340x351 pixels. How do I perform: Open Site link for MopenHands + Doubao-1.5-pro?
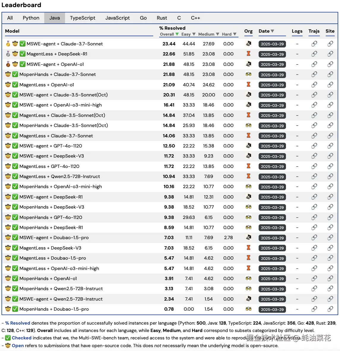click(330, 309)
